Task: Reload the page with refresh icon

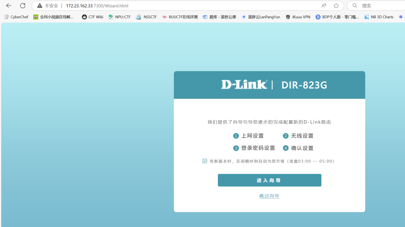Action: [23, 6]
